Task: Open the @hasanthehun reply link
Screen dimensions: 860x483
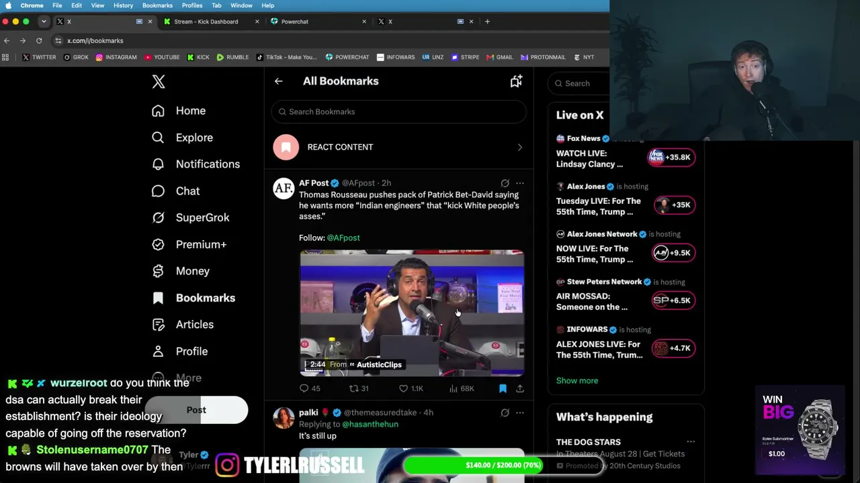Action: pyautogui.click(x=370, y=424)
